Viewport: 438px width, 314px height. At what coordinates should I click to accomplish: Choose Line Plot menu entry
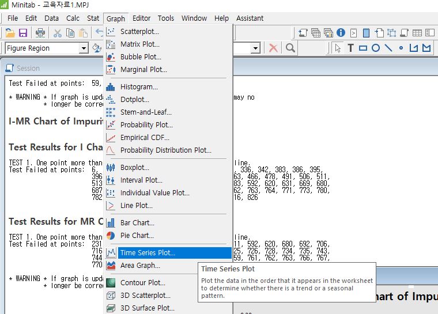pyautogui.click(x=168, y=205)
